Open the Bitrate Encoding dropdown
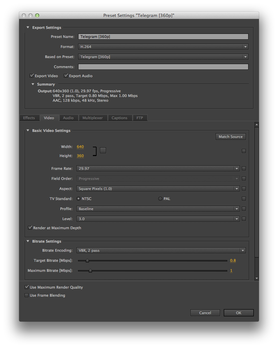 coord(161,250)
